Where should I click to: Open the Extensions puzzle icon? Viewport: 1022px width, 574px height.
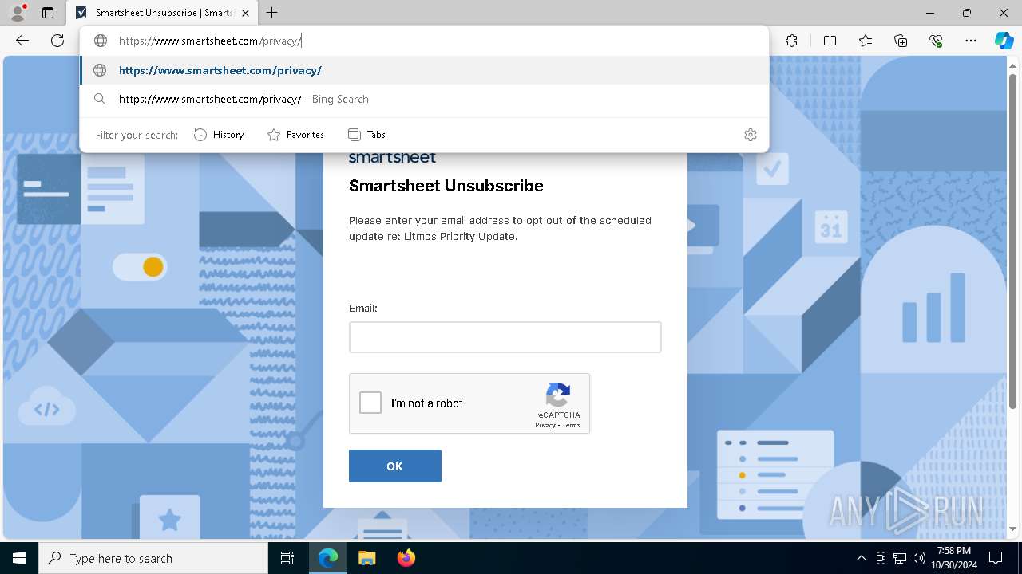click(x=791, y=41)
